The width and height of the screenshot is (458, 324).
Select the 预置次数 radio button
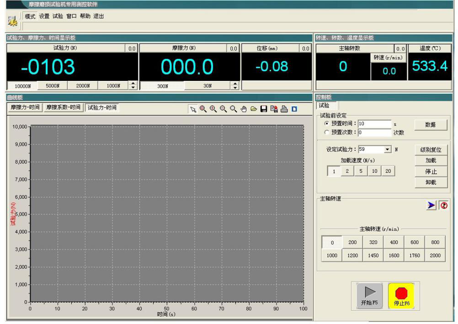click(326, 133)
